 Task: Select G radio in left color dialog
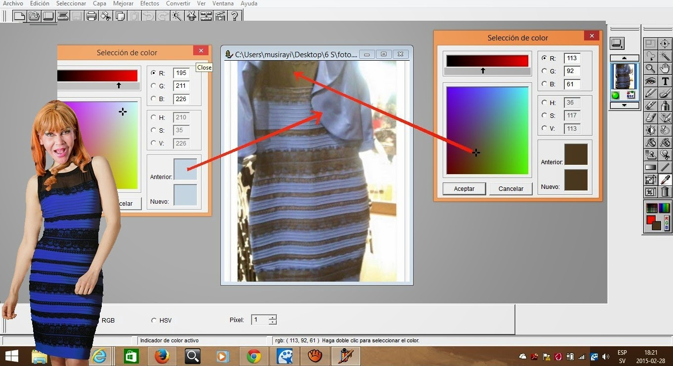tap(154, 86)
